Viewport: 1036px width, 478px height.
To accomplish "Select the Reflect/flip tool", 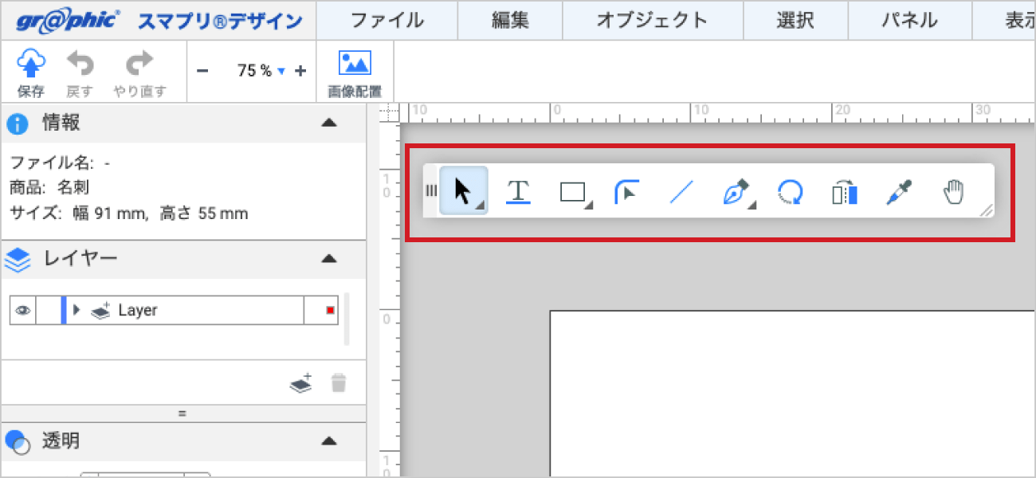I will pos(845,192).
